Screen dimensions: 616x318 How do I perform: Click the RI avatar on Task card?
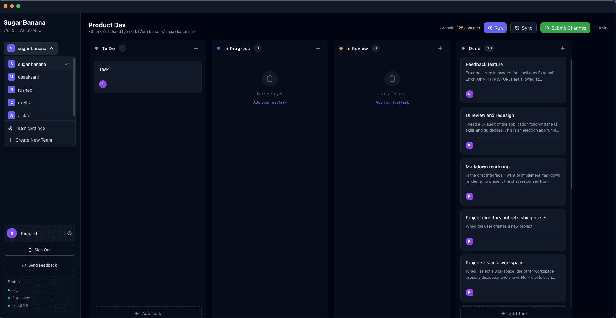coord(103,84)
